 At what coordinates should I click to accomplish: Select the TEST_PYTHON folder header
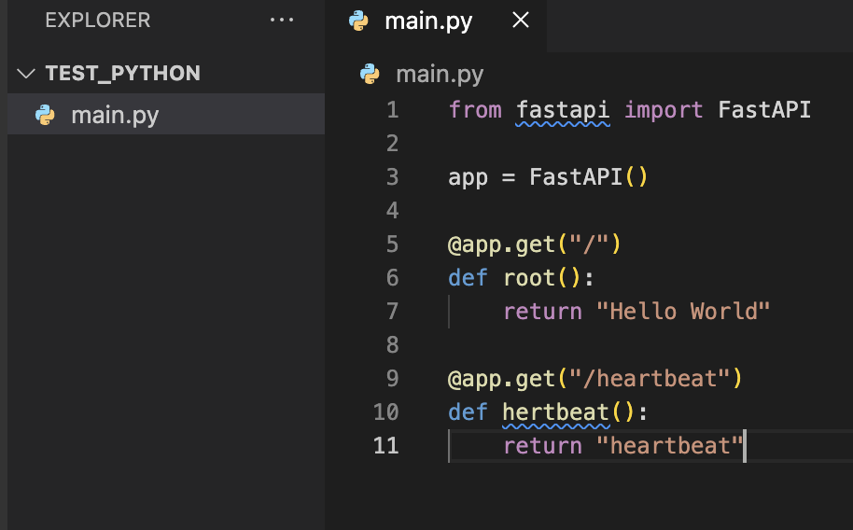[x=166, y=73]
